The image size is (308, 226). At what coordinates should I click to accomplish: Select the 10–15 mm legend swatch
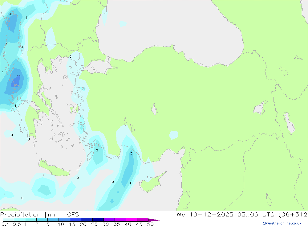point(64,220)
